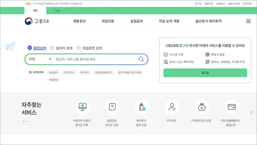This screenshot has height=145, width=257.
Task: Click the 수급자격 신청자 온라인 교육 icon
Action: click(x=82, y=107)
